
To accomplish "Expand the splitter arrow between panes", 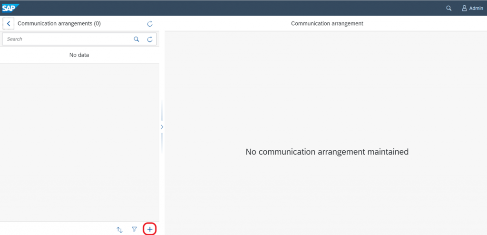I will tap(162, 127).
